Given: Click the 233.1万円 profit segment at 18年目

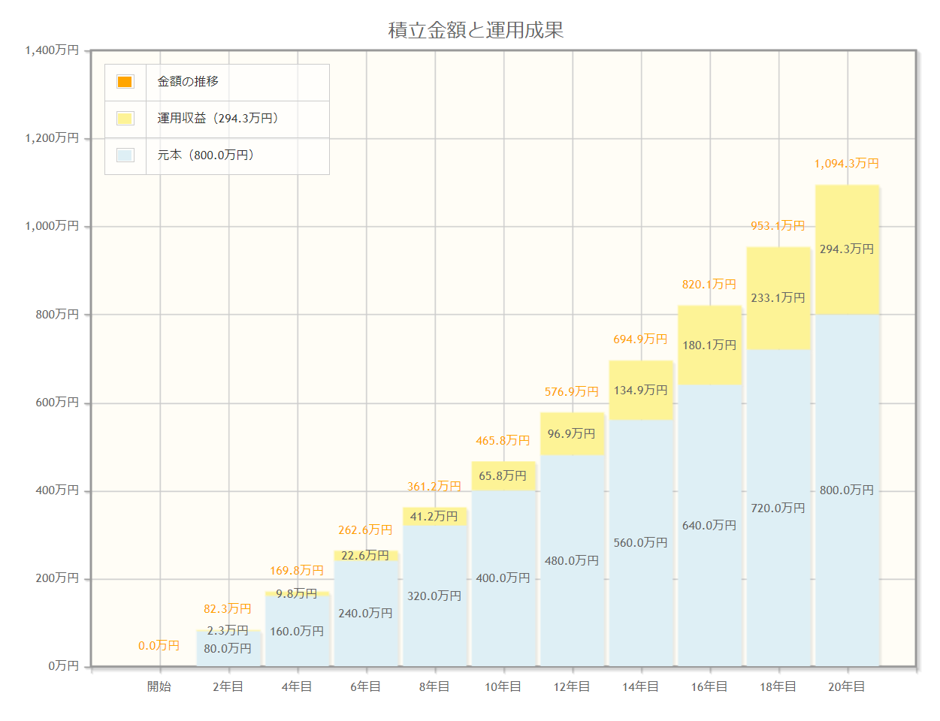Looking at the screenshot, I should click(x=778, y=298).
